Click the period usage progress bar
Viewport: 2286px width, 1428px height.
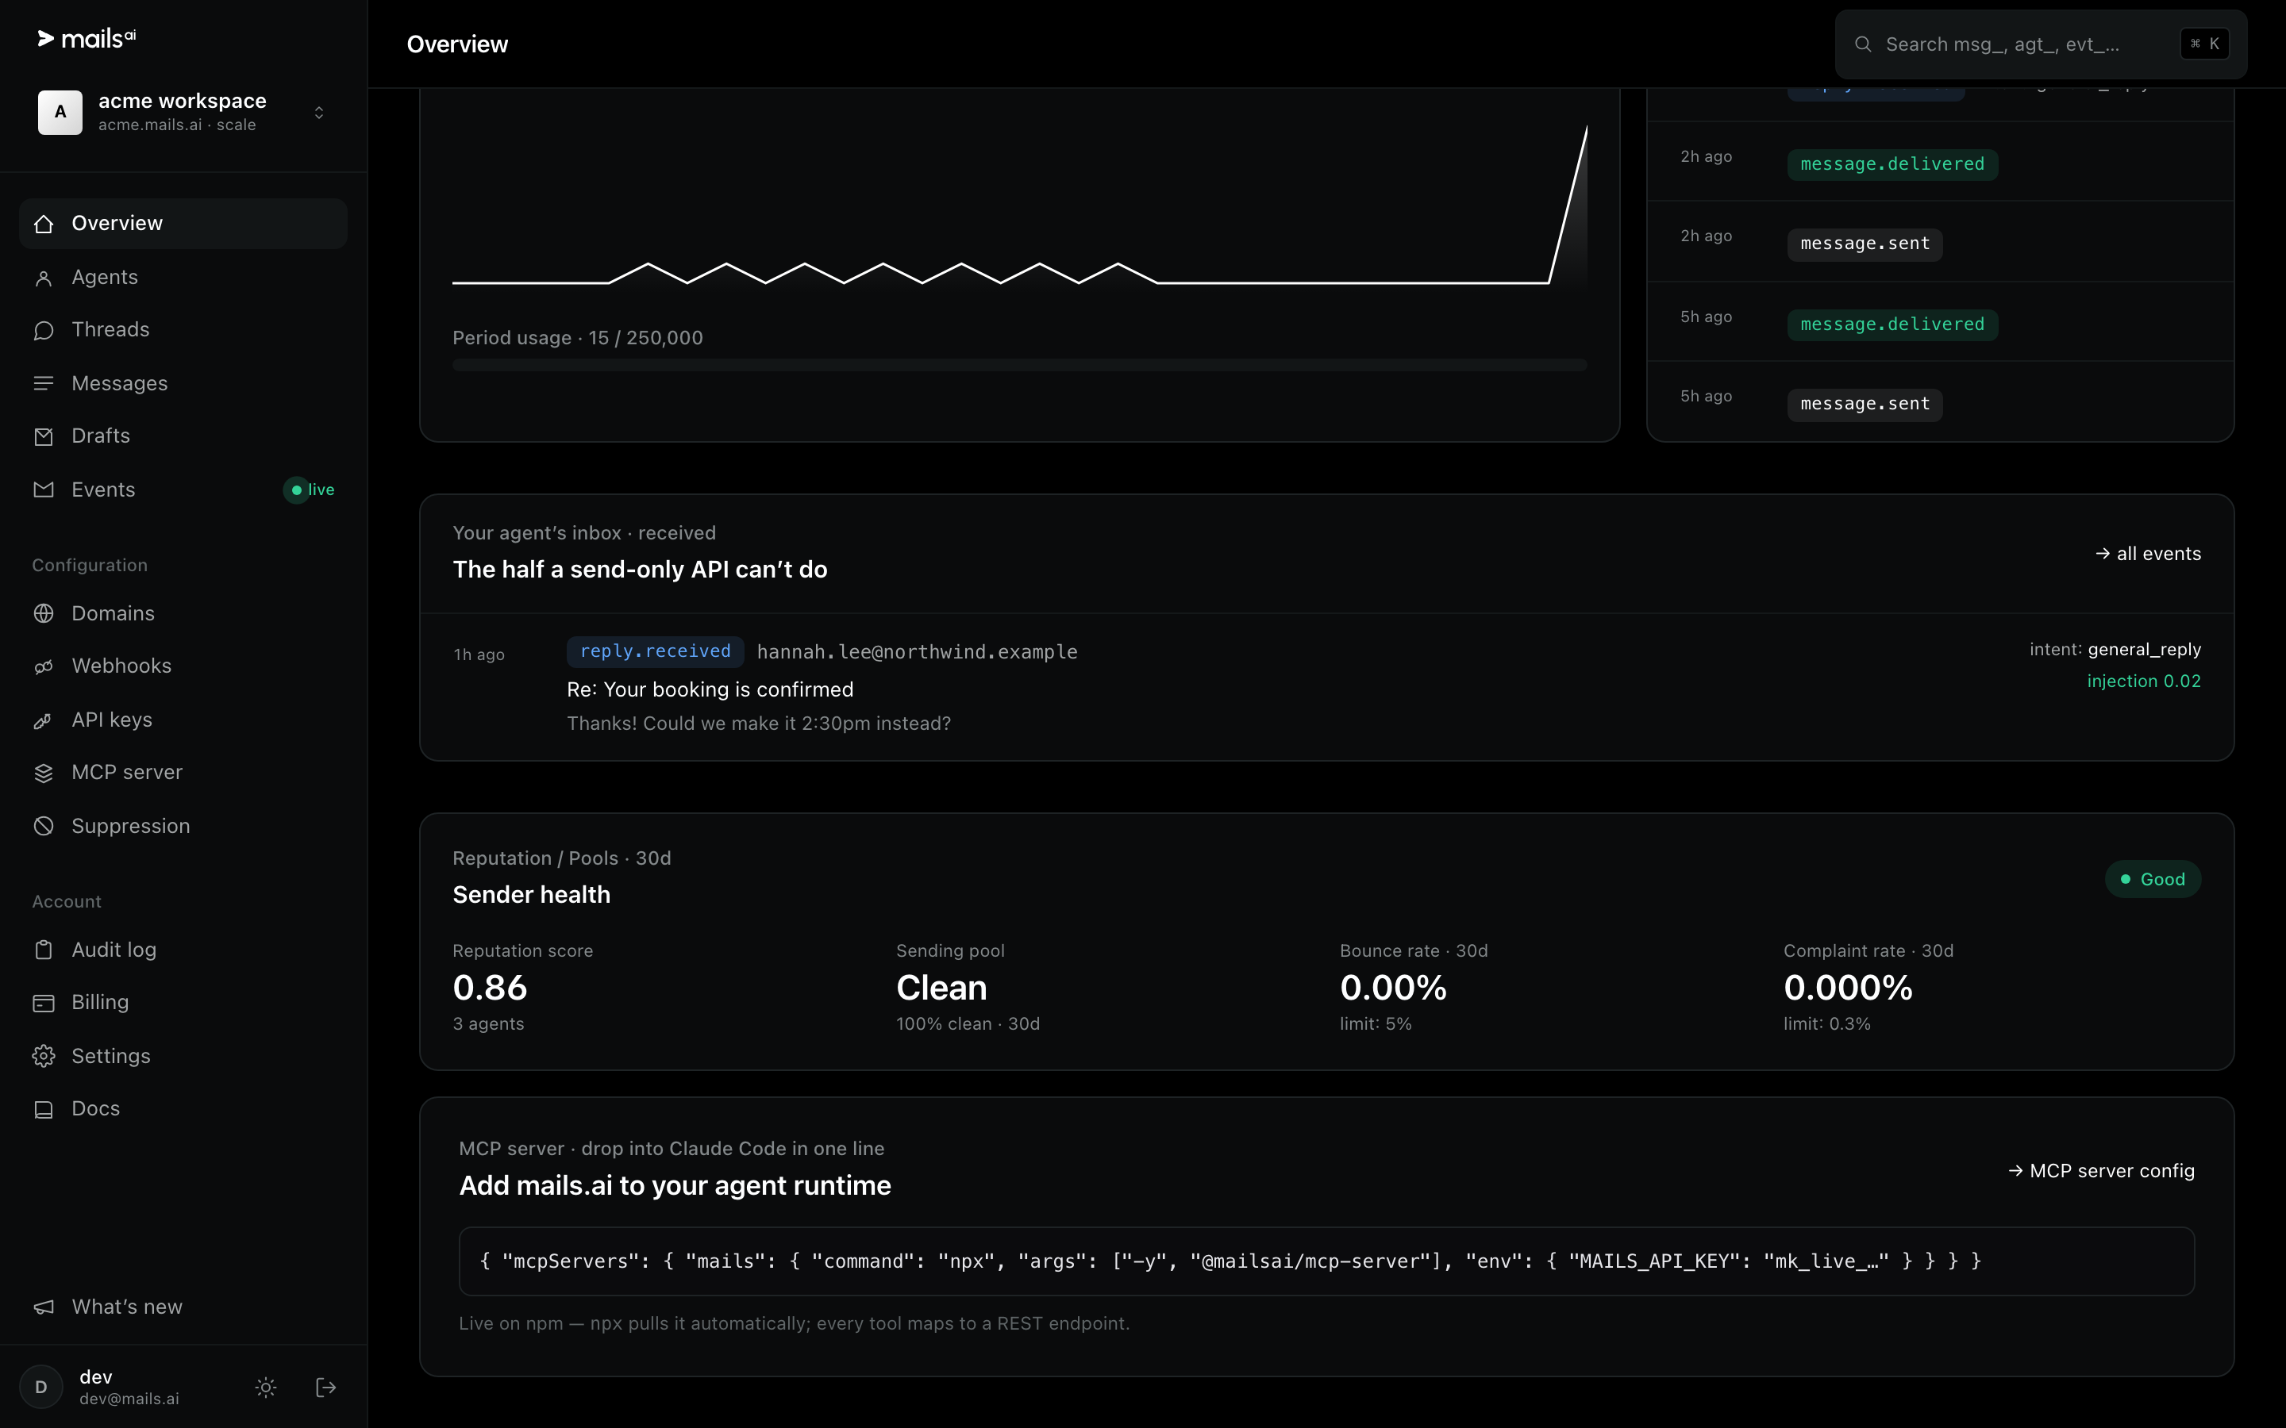point(1019,365)
